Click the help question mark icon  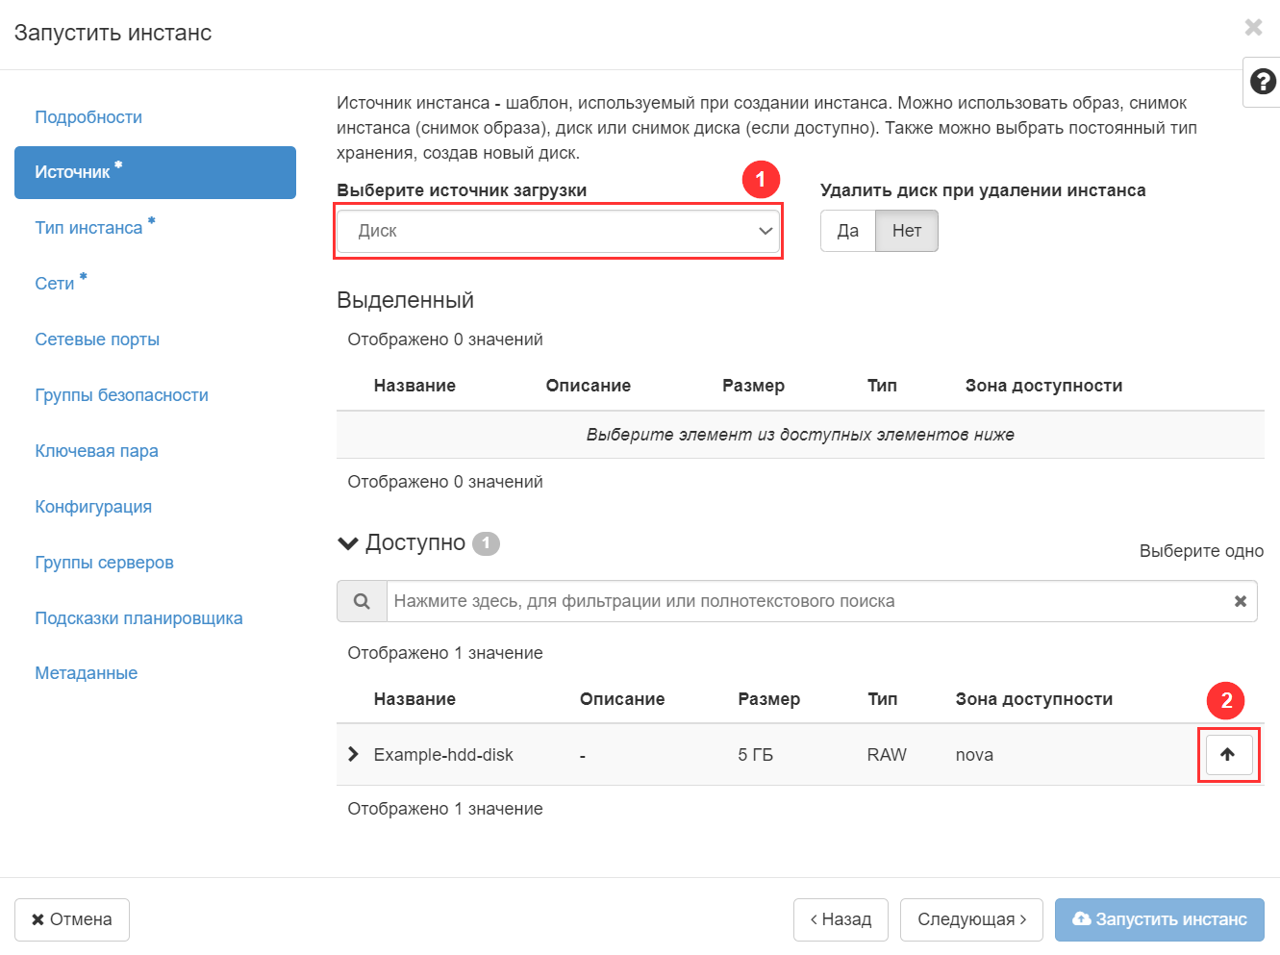[x=1263, y=82]
